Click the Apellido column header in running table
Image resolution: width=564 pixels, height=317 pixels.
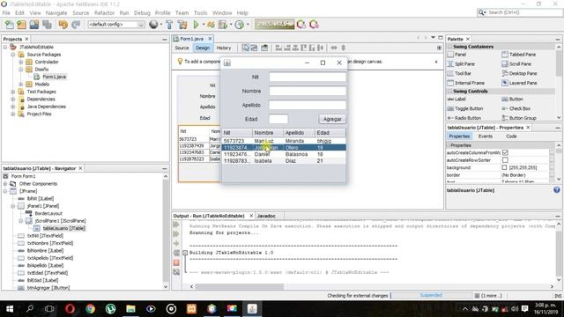[x=299, y=133]
